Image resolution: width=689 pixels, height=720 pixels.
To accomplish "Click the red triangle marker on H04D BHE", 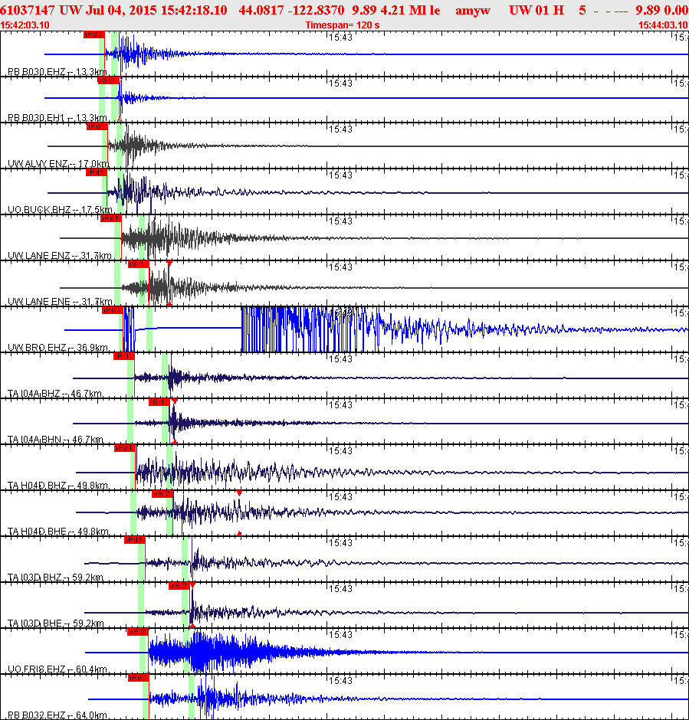I will (239, 493).
